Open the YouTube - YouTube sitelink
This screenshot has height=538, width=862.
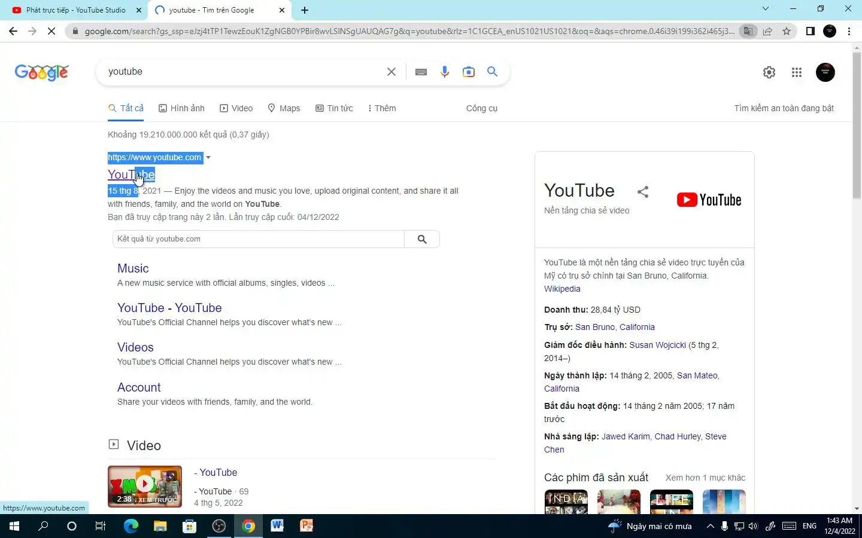pyautogui.click(x=169, y=308)
